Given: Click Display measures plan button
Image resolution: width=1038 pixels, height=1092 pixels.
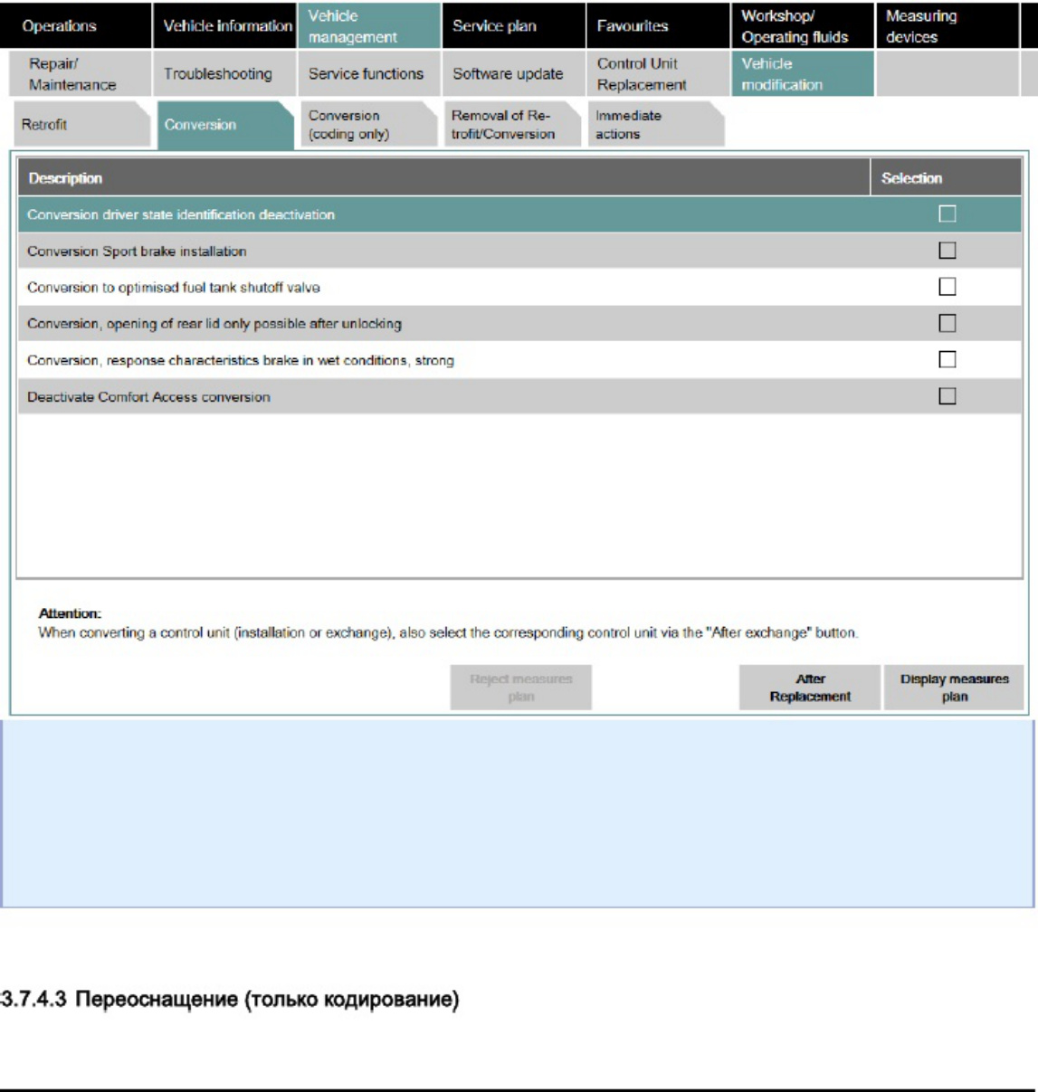Looking at the screenshot, I should pos(954,688).
